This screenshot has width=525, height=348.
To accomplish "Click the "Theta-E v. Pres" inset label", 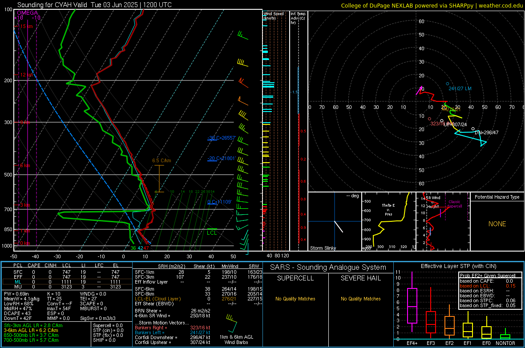I will (x=388, y=209).
